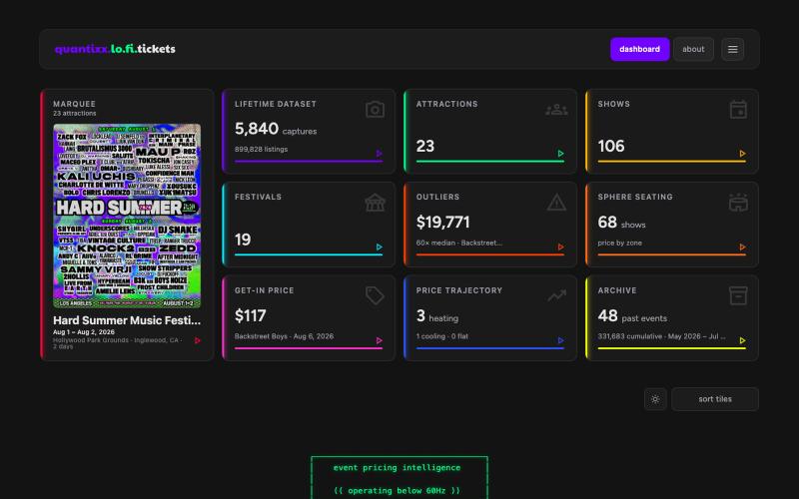Go home via quantixx.lo.fi.tickets logo
This screenshot has width=799, height=499.
coord(115,49)
